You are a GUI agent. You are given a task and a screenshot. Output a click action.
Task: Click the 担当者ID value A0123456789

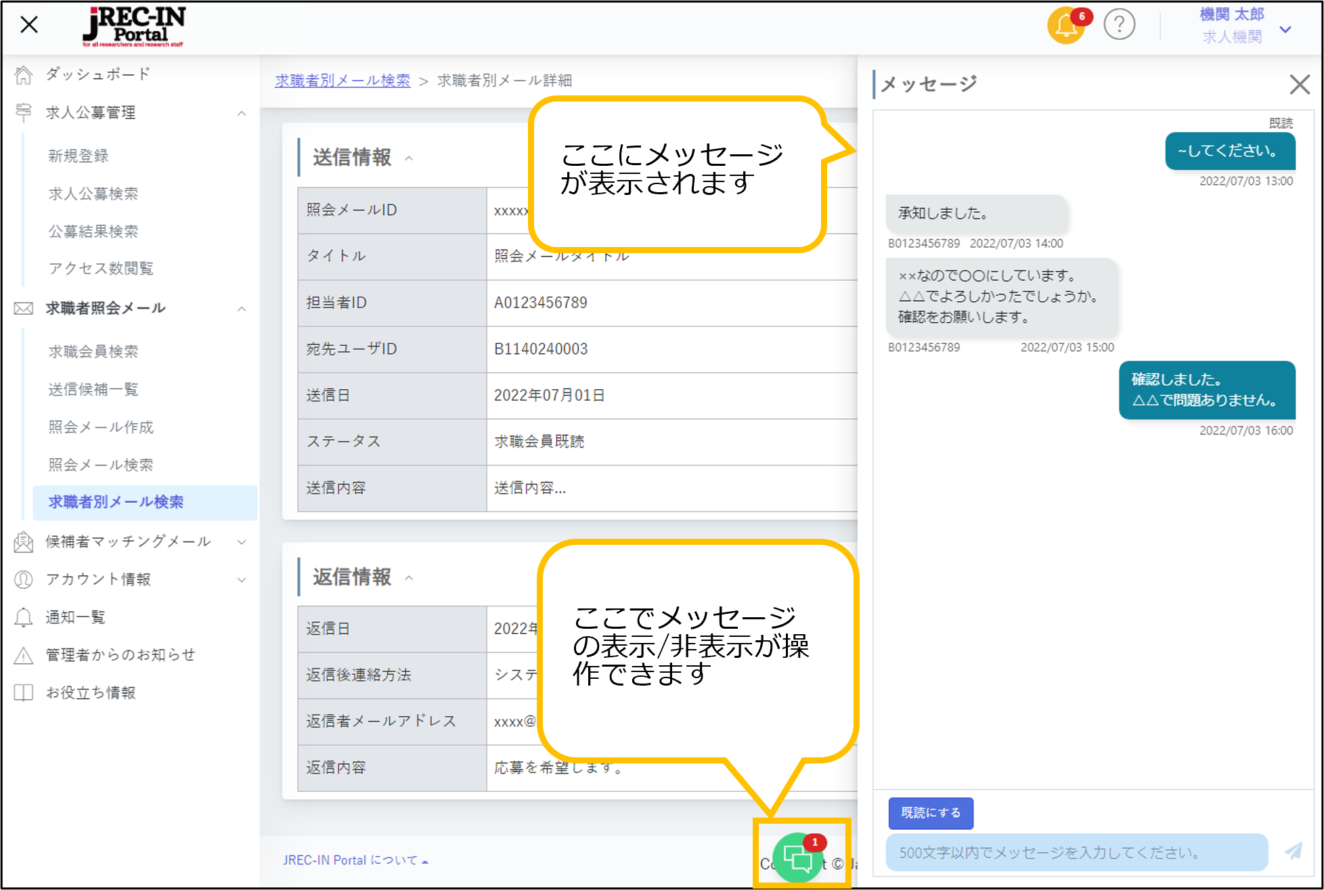[541, 303]
